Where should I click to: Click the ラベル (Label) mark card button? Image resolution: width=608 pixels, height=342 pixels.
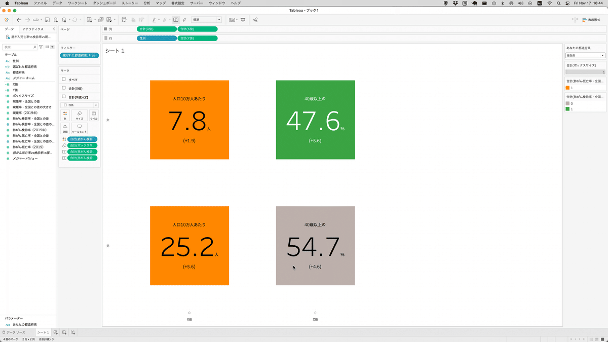[94, 115]
